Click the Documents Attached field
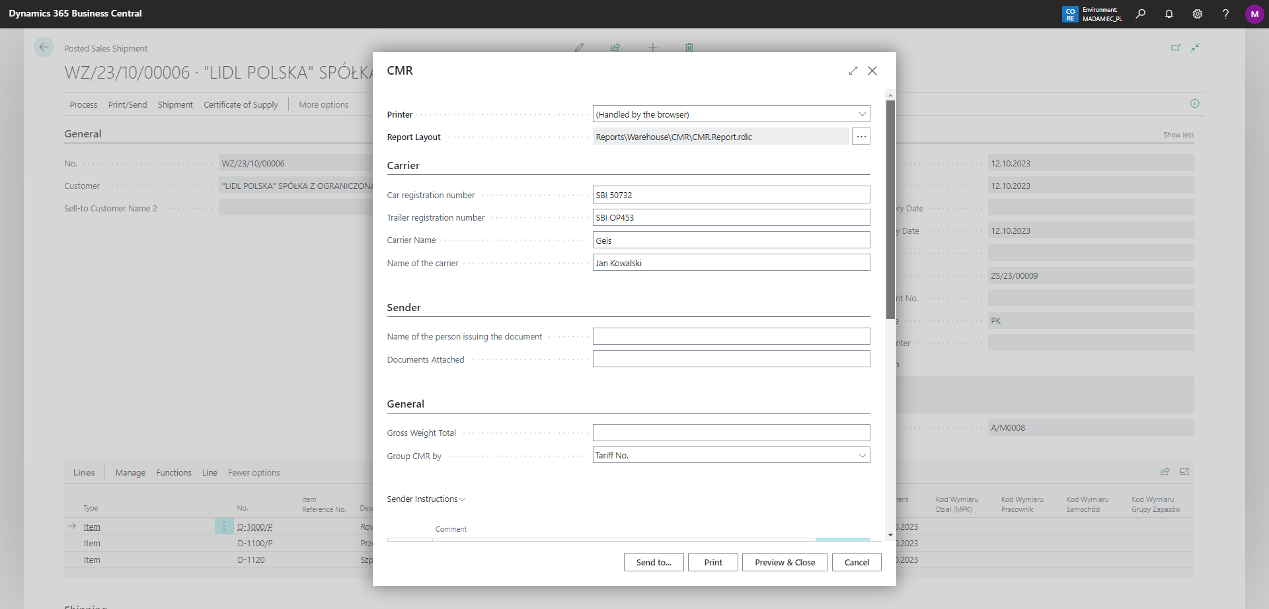Image resolution: width=1269 pixels, height=609 pixels. tap(732, 359)
